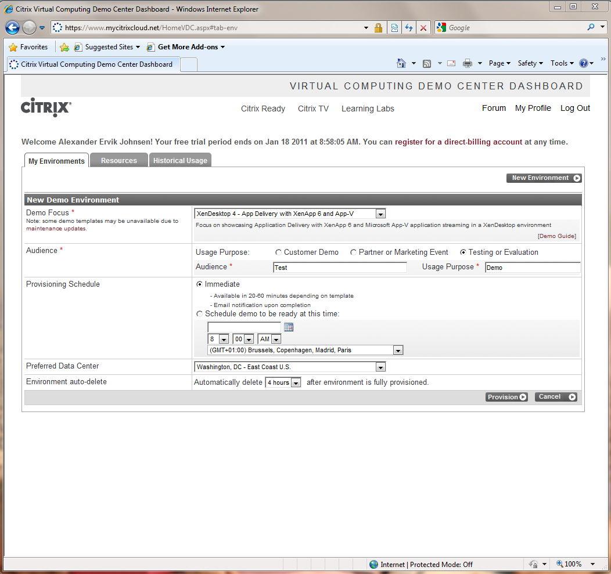Viewport: 611px width, 574px height.
Task: Select the Citrix Virtual Computing Demo Center tab
Action: point(94,64)
